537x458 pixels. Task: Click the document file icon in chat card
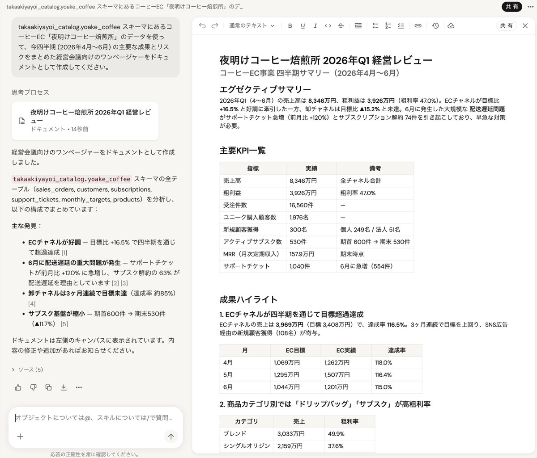click(x=21, y=121)
